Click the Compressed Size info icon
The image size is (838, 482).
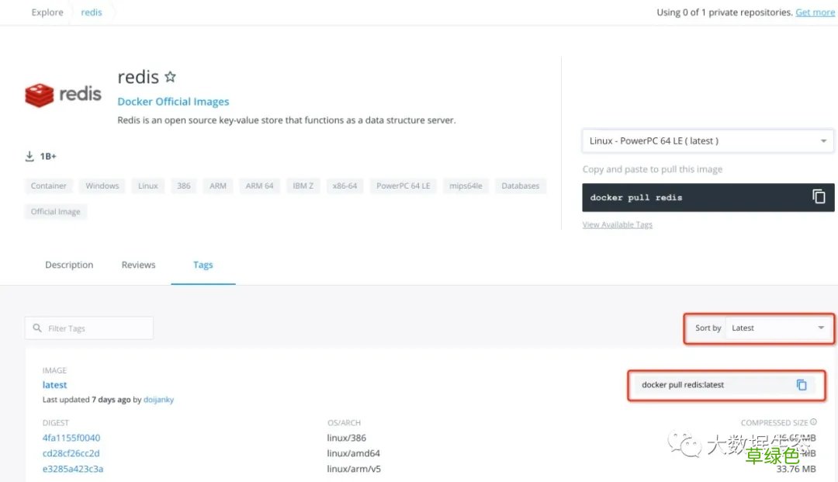pyautogui.click(x=813, y=422)
